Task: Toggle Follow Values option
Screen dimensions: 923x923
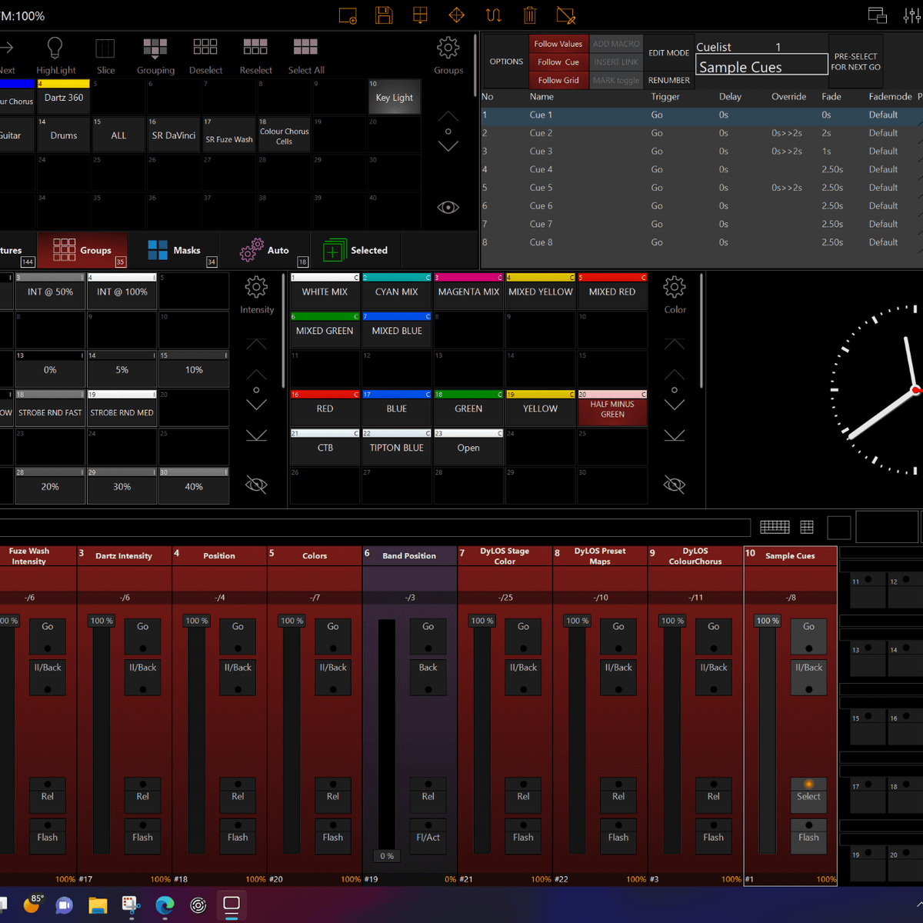Action: (x=558, y=44)
